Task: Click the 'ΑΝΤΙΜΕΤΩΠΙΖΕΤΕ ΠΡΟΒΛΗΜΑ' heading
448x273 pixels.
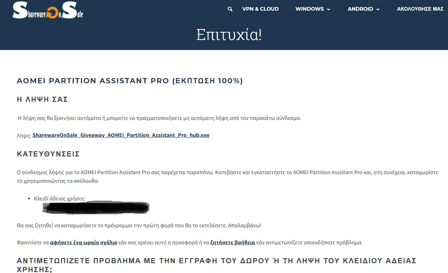Action: coord(217,265)
